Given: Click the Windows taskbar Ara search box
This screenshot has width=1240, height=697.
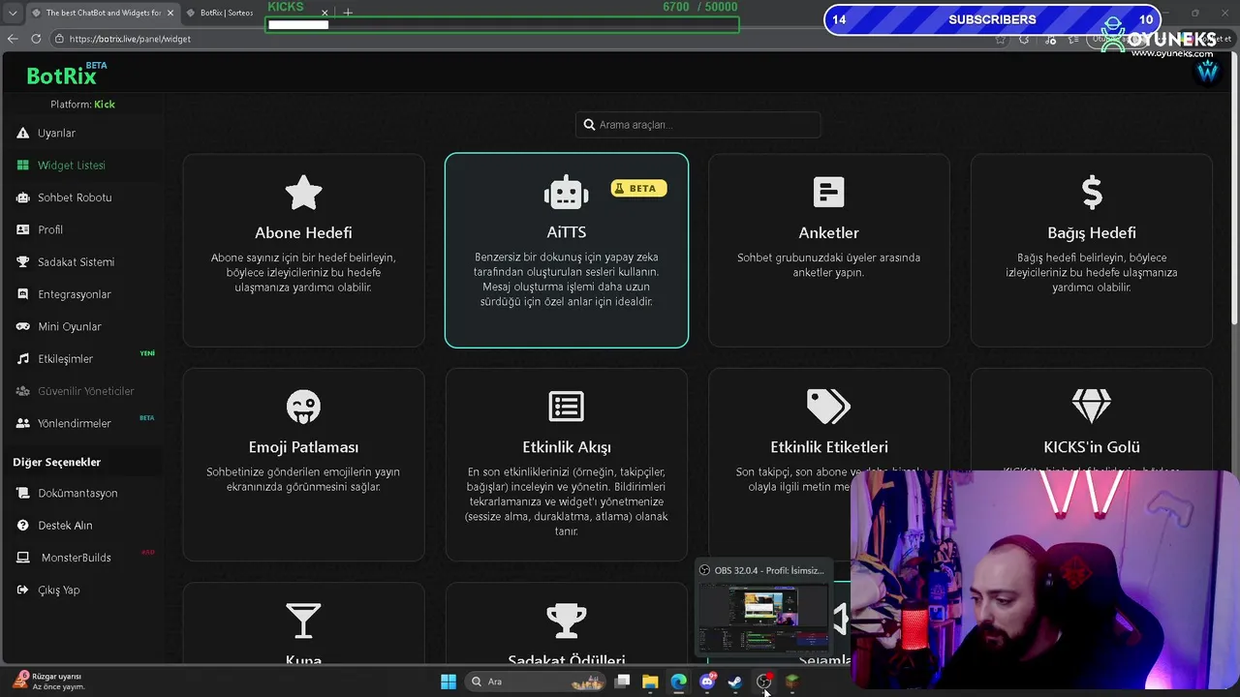Looking at the screenshot, I should click(536, 682).
